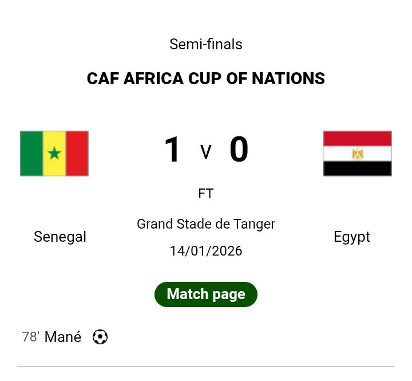This screenshot has height=381, width=412.
Task: Click the football goal icon beside Mané
Action: point(100,337)
